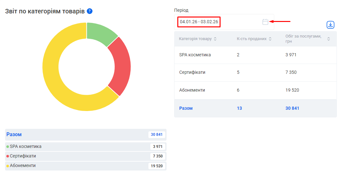Image resolution: width=341 pixels, height=174 pixels.
Task: Toggle SPA косметика legend green dot
Action: 8,147
